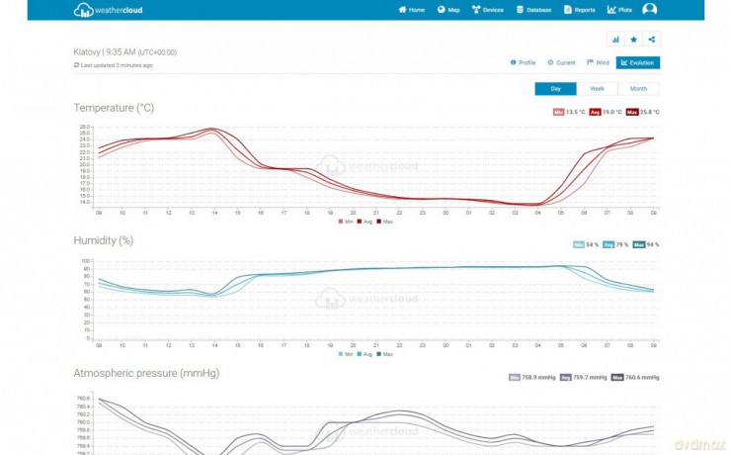Image resolution: width=732 pixels, height=455 pixels.
Task: Open the user account avatar icon
Action: 649,10
